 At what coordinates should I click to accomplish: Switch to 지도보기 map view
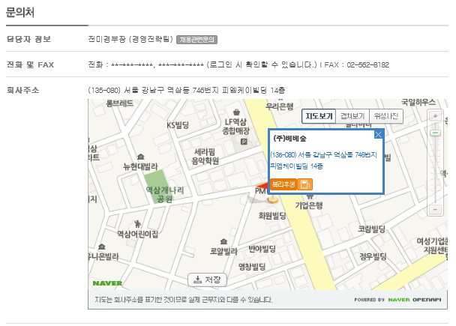pos(319,116)
